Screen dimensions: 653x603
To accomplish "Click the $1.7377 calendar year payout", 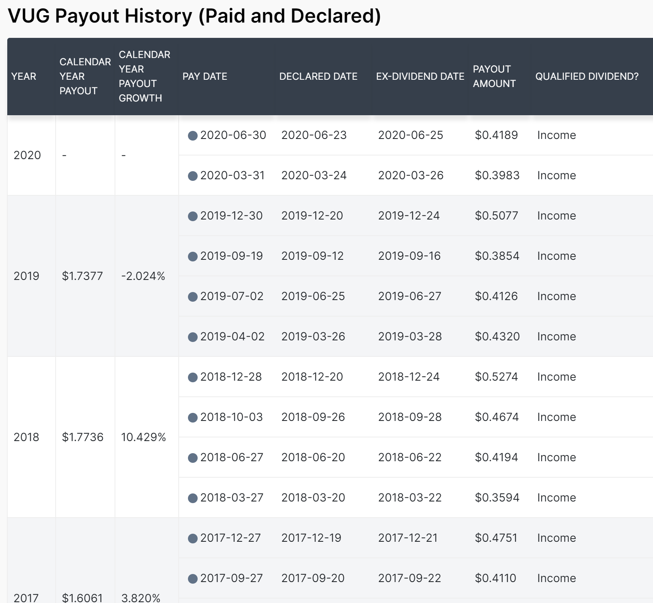I will click(x=82, y=276).
